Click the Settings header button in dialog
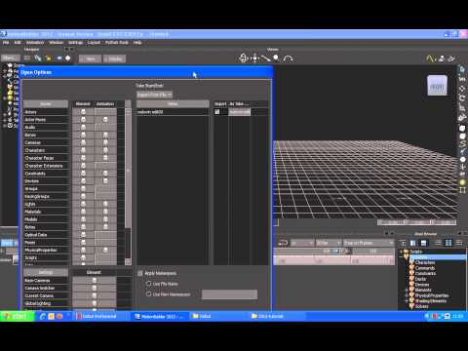The height and width of the screenshot is (351, 468). click(46, 272)
